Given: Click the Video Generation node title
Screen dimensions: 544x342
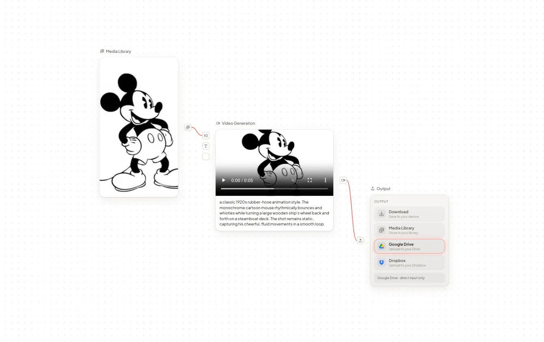Looking at the screenshot, I should (238, 123).
